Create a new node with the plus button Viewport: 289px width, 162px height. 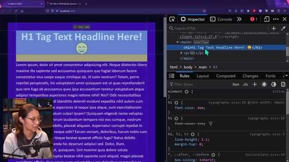(274, 28)
